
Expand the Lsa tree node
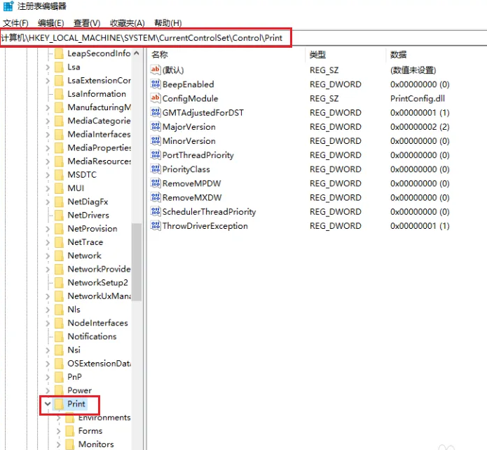click(48, 67)
